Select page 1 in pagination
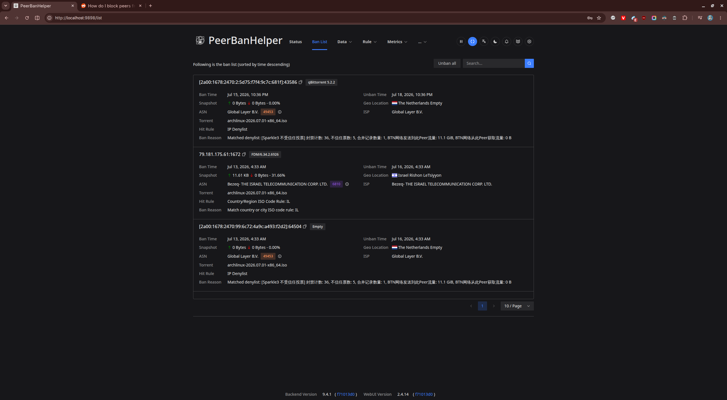Viewport: 727px width, 400px height. click(482, 306)
